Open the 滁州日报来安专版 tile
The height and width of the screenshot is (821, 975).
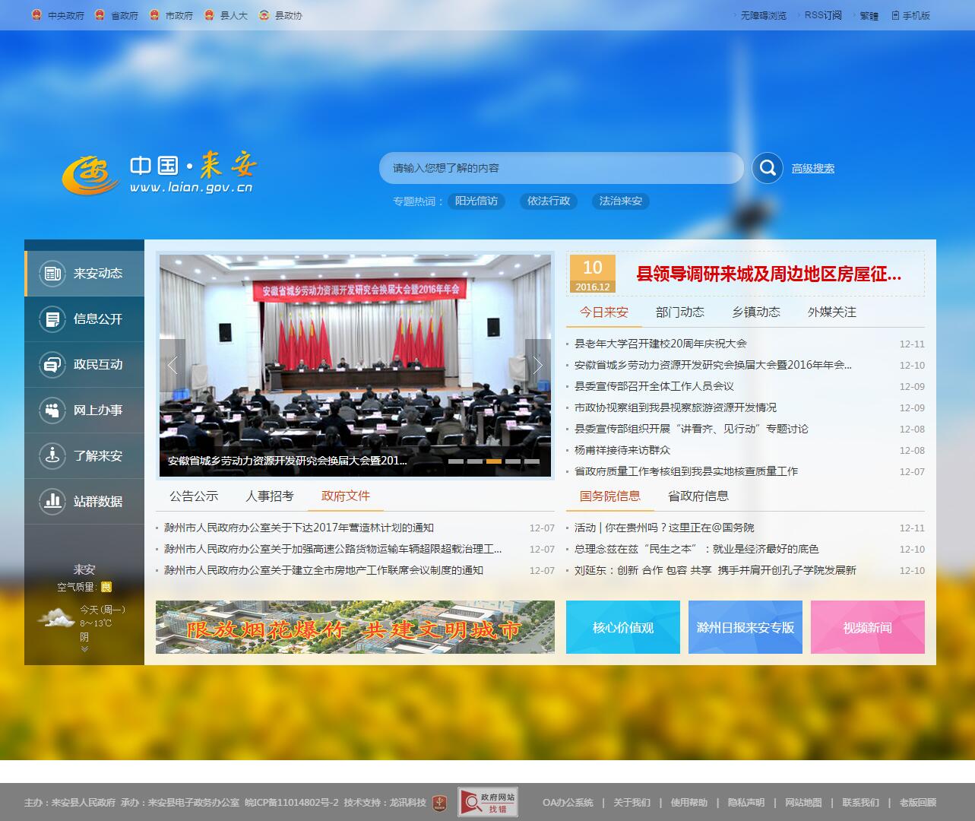745,627
